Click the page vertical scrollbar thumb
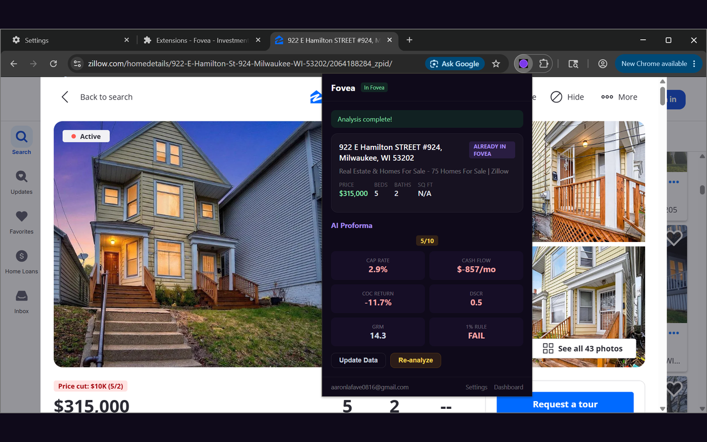The image size is (707, 442). coord(663,96)
